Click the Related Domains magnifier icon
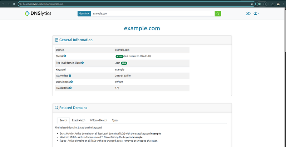Image resolution: width=286 pixels, height=147 pixels. tap(56, 107)
